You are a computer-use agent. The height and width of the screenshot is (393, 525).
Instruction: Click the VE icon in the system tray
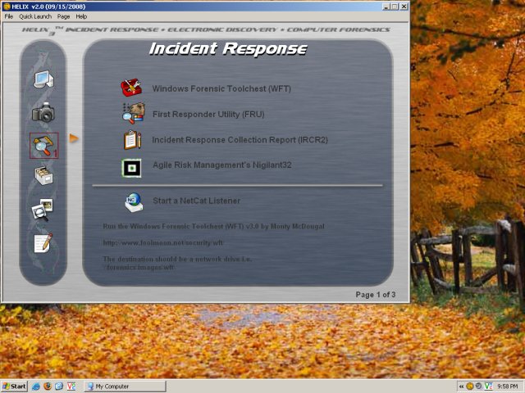click(489, 386)
